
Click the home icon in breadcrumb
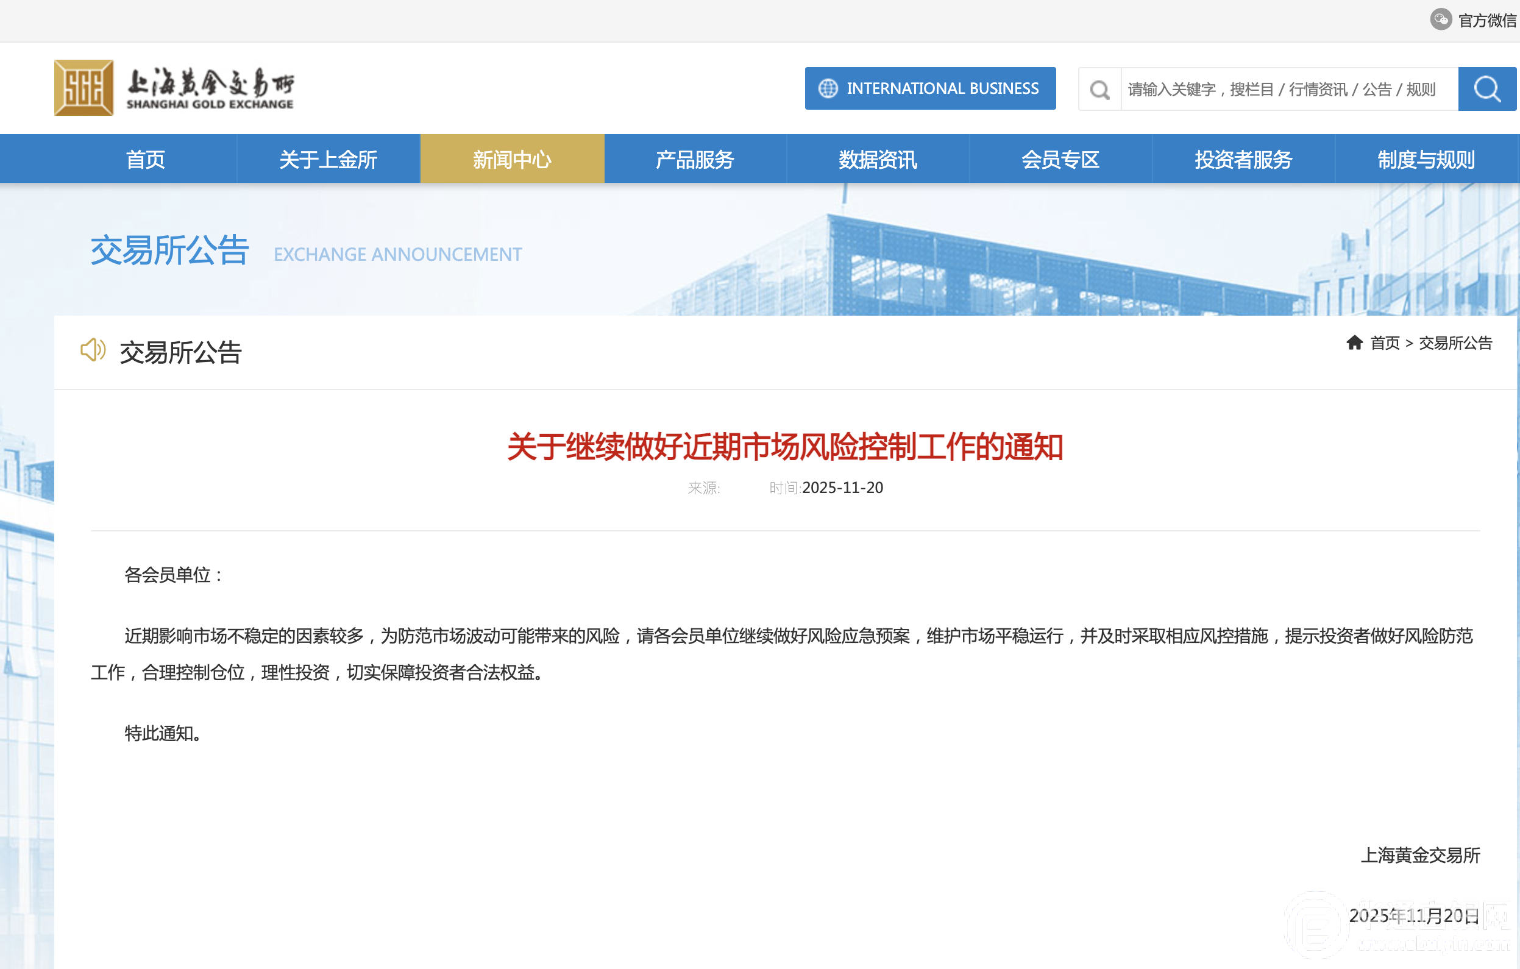click(1354, 343)
